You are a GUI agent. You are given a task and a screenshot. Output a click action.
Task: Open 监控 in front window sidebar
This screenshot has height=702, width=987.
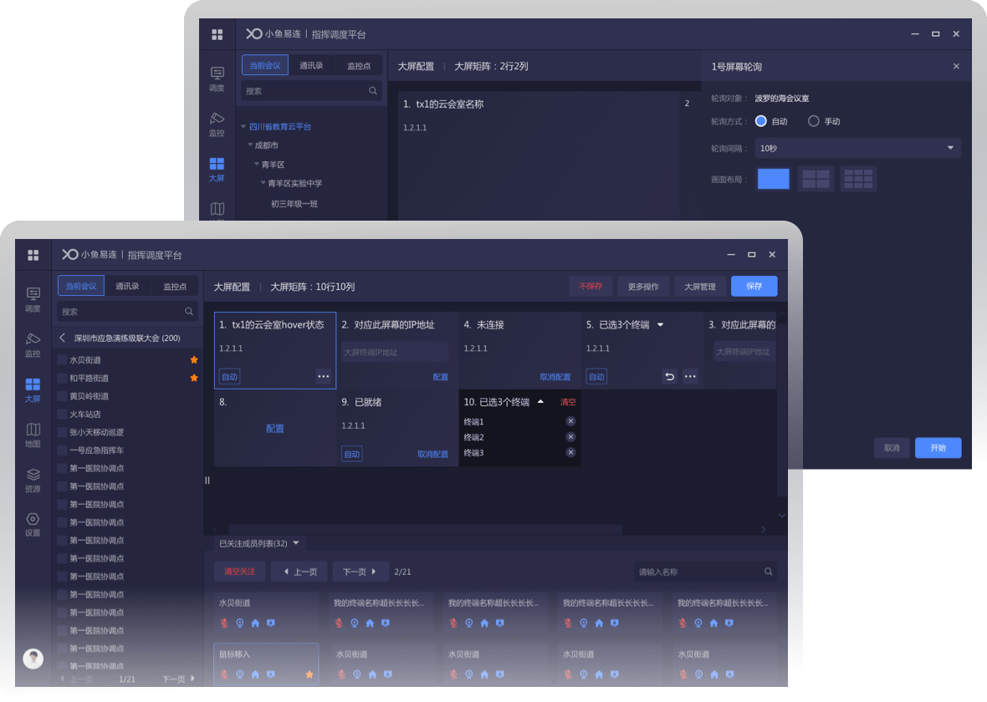coord(33,344)
